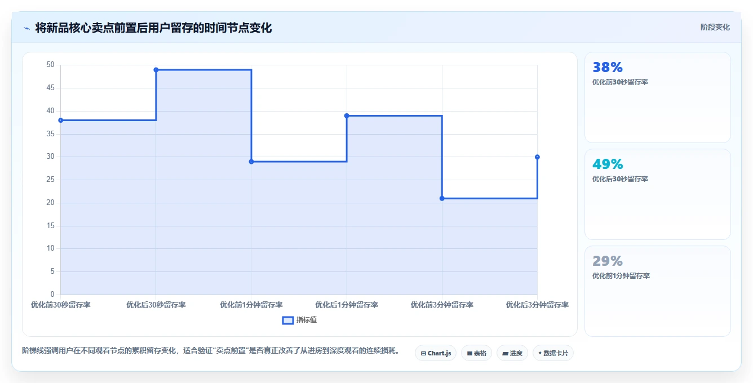
Task: Click y-axis tick label 50
Action: pos(50,65)
